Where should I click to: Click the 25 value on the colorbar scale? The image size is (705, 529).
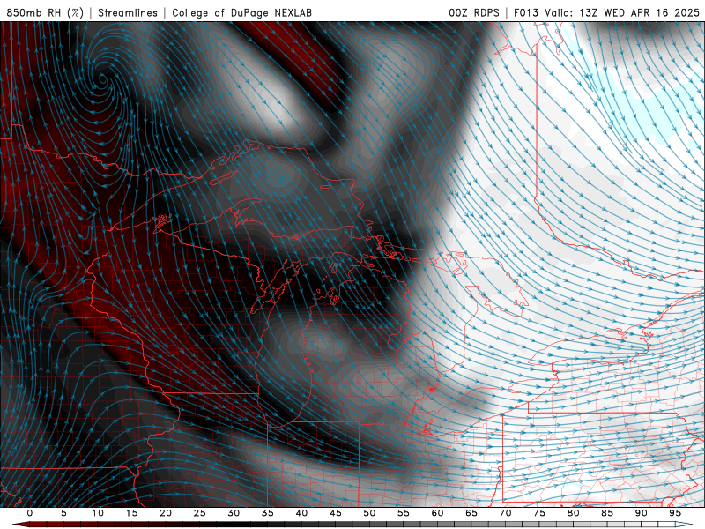[200, 513]
